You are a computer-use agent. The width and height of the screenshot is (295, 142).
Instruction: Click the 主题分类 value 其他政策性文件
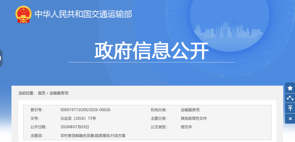[x=194, y=118]
